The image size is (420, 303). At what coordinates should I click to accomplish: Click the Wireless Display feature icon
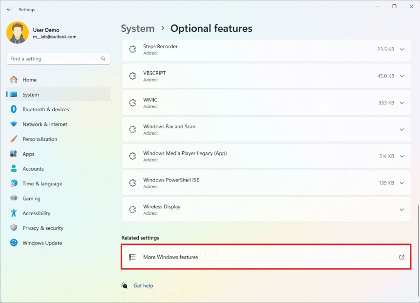(132, 210)
